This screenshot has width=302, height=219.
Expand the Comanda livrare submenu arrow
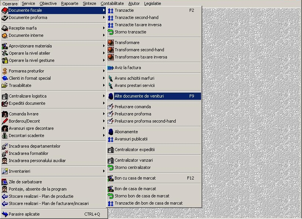pyautogui.click(x=104, y=114)
